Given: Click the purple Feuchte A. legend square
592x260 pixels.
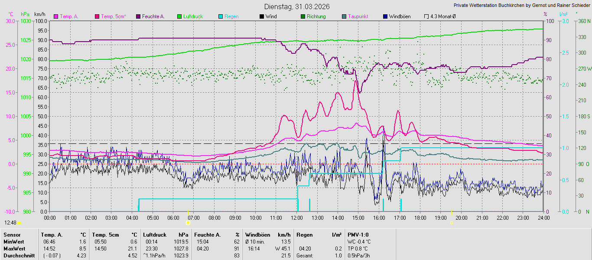Looking at the screenshot, I should pos(139,16).
